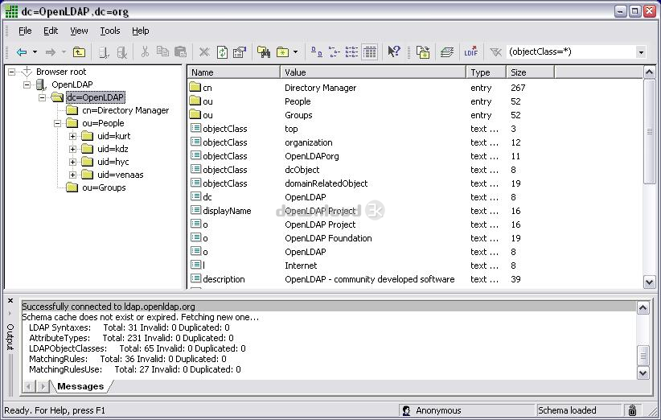Expand the uid=kurt tree node

[x=72, y=136]
